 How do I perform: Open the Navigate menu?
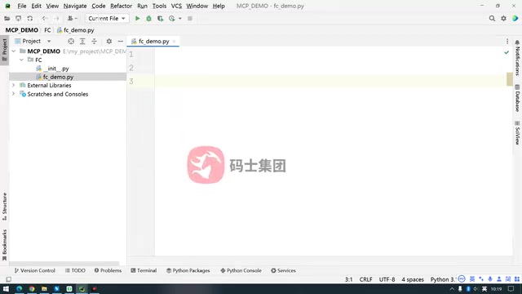click(x=75, y=6)
